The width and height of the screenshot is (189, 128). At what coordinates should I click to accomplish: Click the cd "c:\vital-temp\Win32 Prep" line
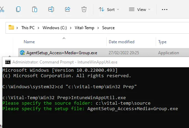click(69, 86)
